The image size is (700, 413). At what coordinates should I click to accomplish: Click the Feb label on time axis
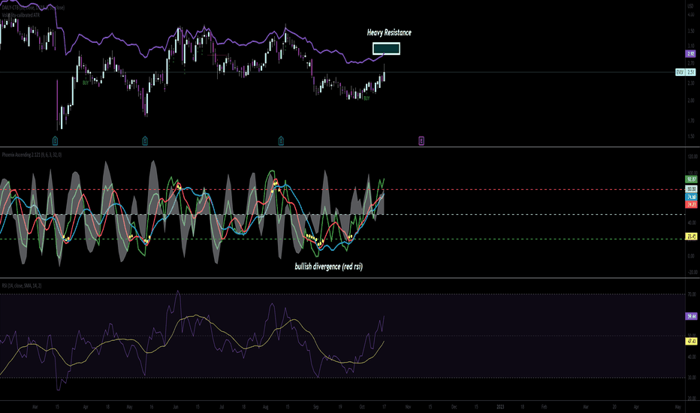click(x=545, y=407)
